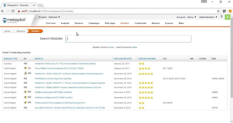Sort by Disclosure Date column
The height and width of the screenshot is (123, 233).
click(x=123, y=59)
